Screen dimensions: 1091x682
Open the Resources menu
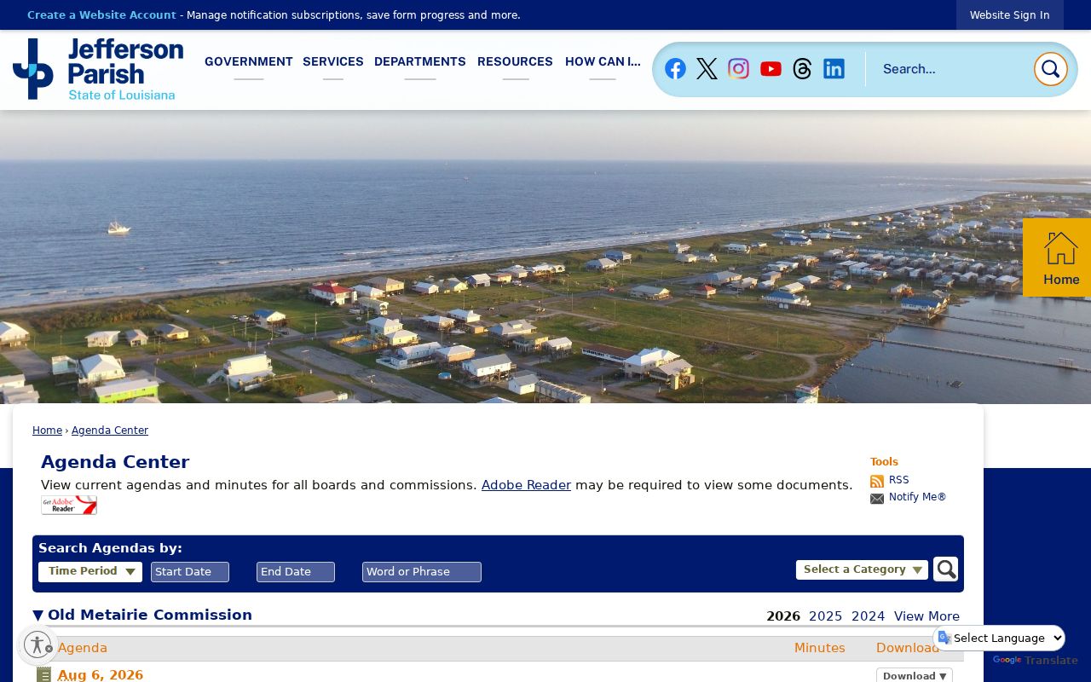point(515,62)
